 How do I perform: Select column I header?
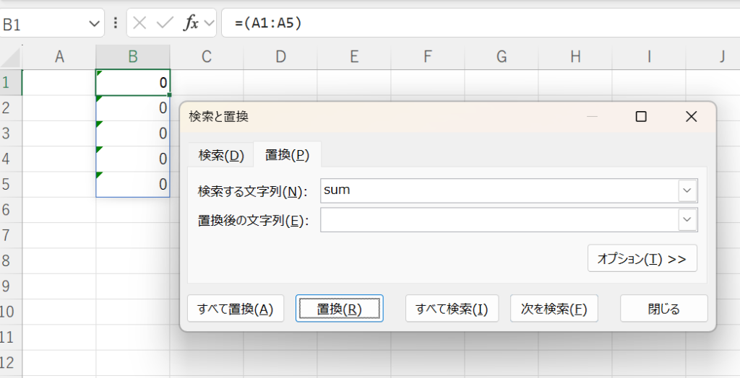click(649, 57)
